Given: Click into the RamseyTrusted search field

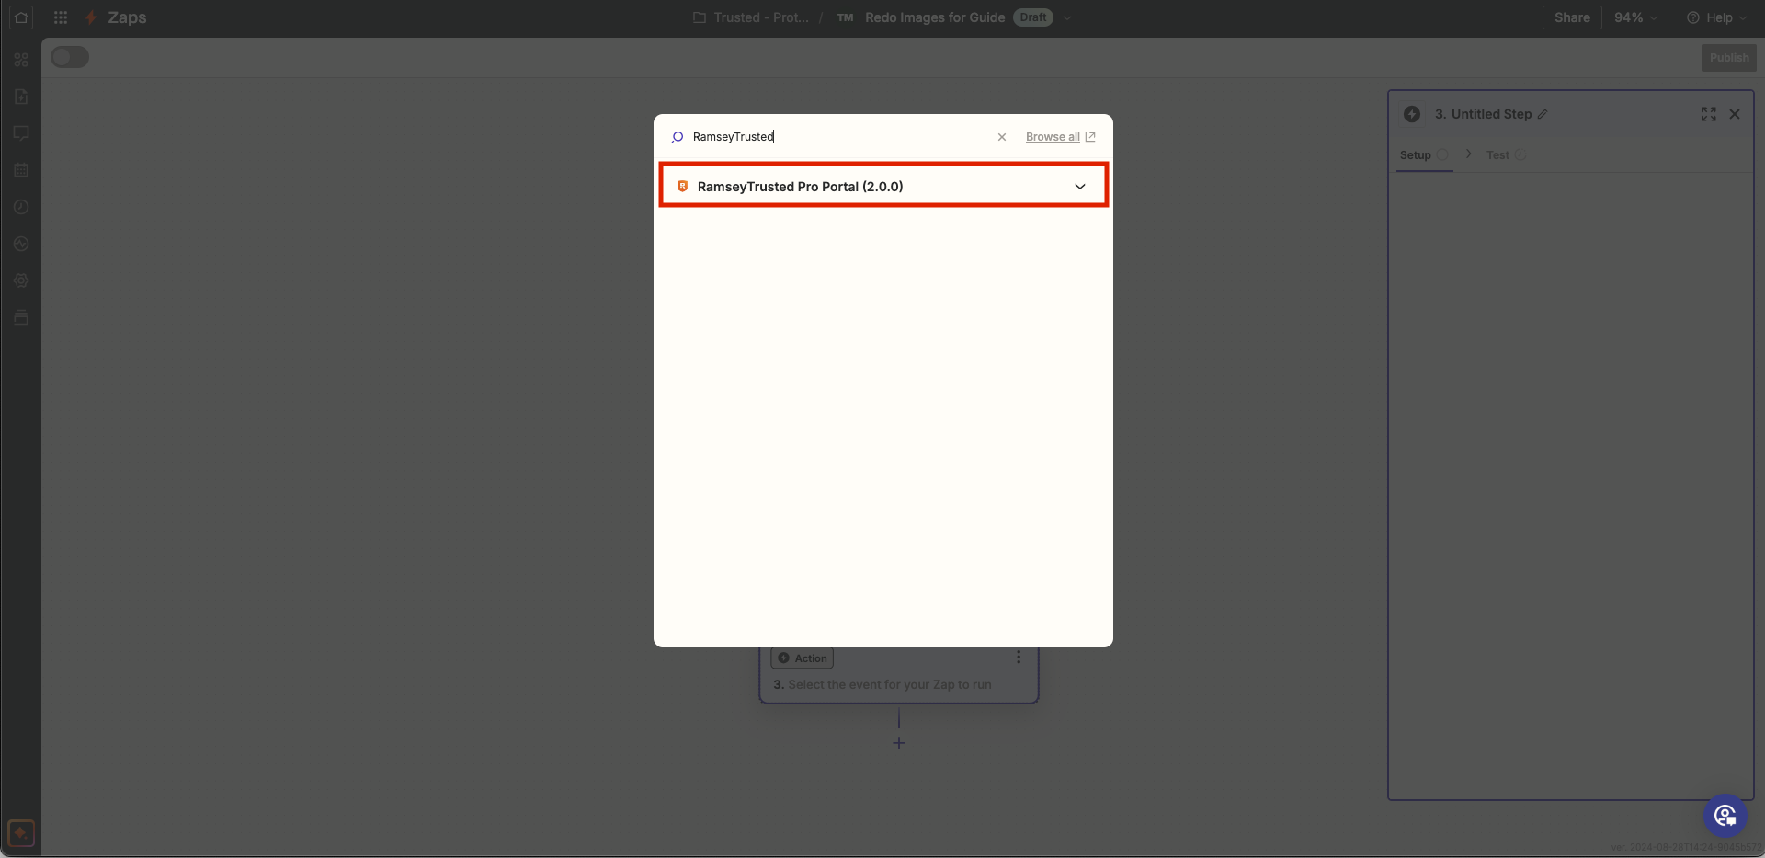Looking at the screenshot, I should [x=827, y=137].
